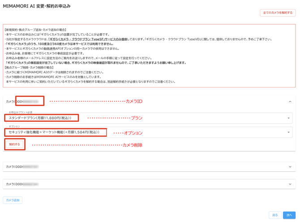This screenshot has height=222, width=300.
Task: Collapse the first camera panel chevron
Action: [290, 102]
